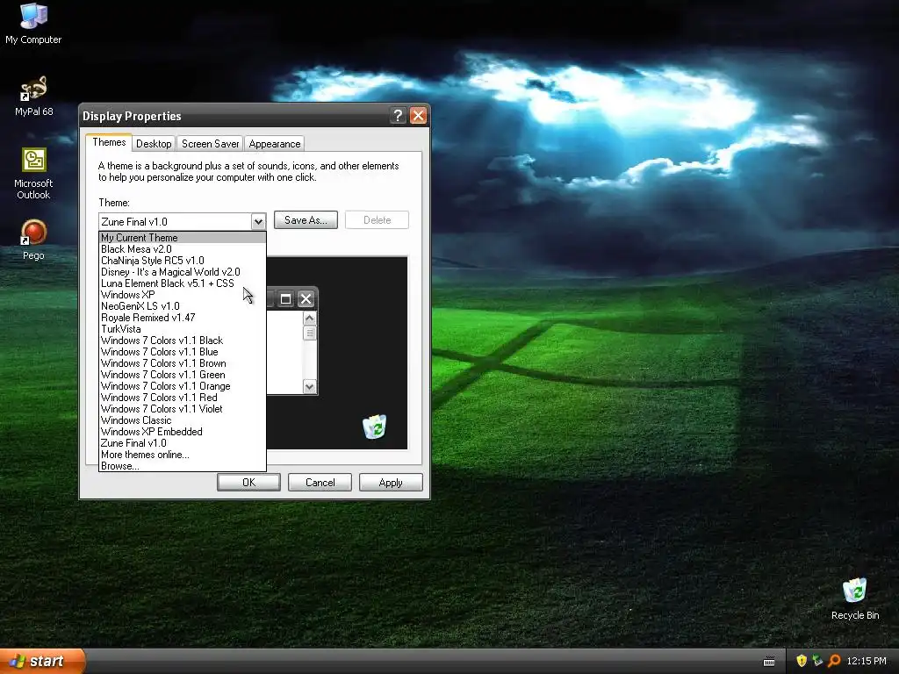The width and height of the screenshot is (899, 674).
Task: Select NeoGeniX LS v1.0 theme
Action: [183, 306]
